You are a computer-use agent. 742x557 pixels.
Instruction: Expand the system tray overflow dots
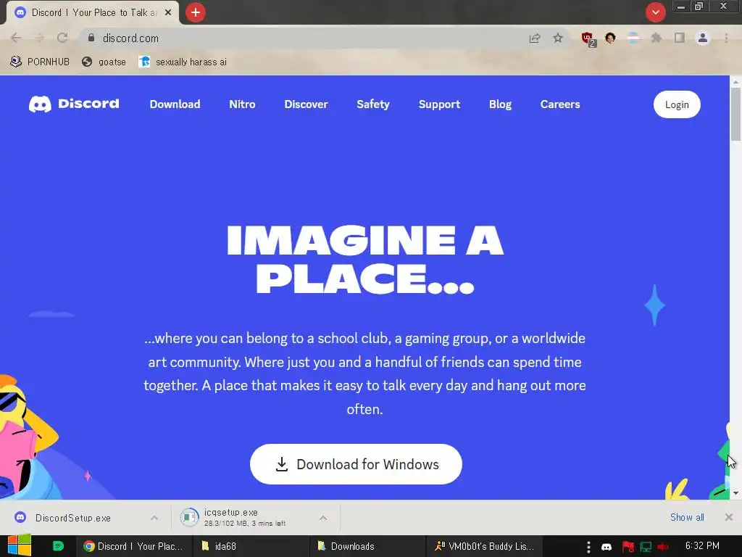(x=588, y=547)
